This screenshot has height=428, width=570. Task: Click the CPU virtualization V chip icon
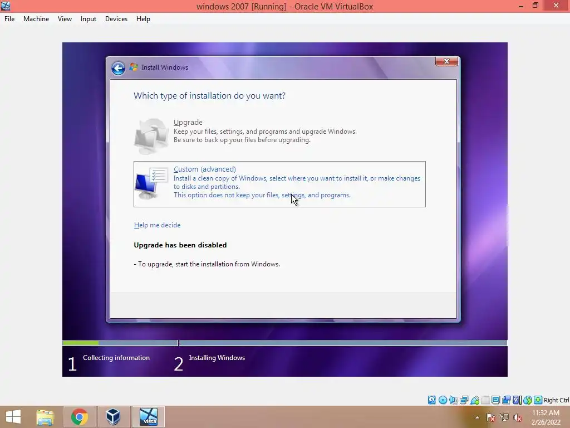coord(517,400)
